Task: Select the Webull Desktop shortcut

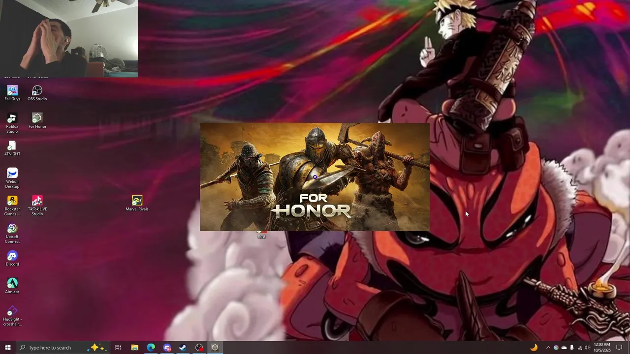Action: [x=12, y=178]
